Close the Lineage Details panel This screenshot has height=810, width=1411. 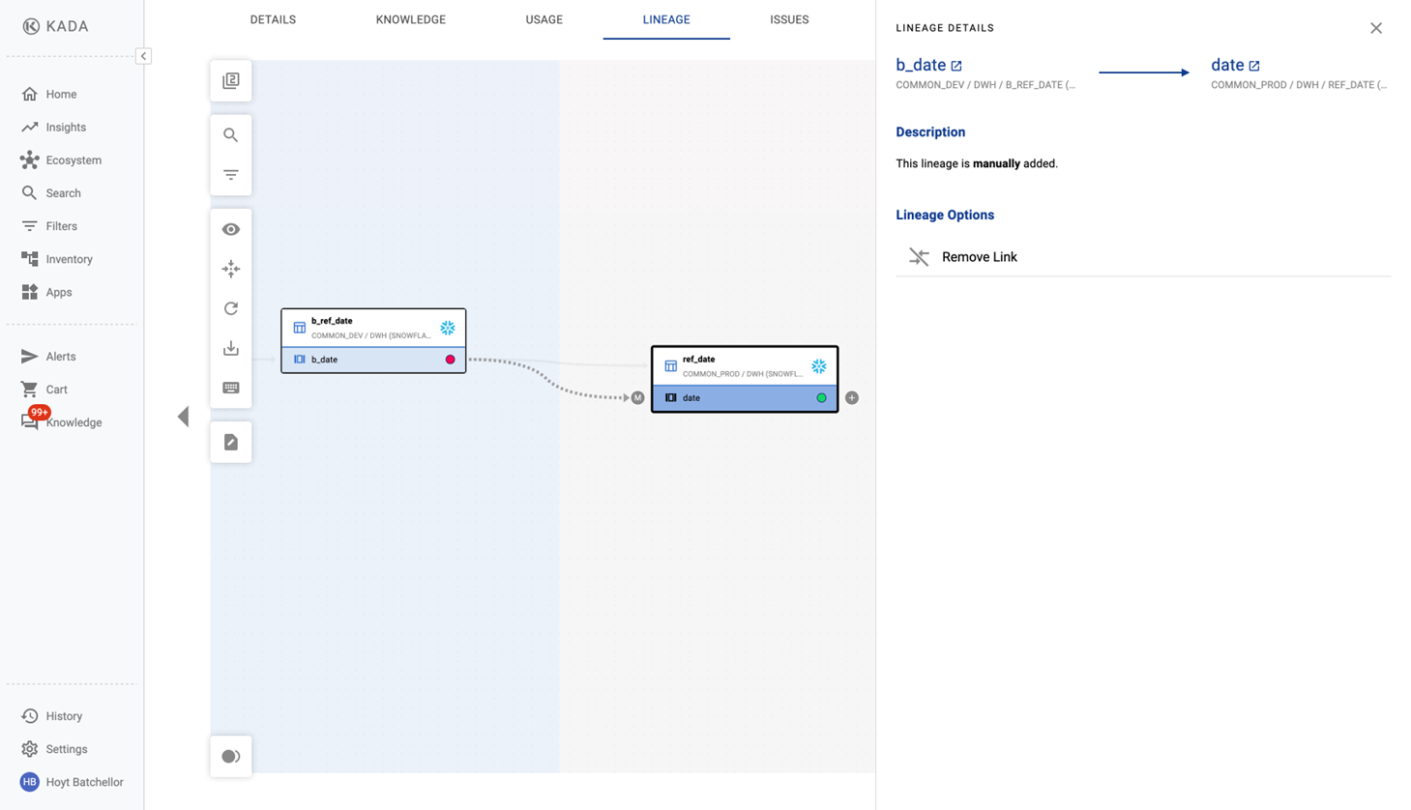[x=1375, y=28]
